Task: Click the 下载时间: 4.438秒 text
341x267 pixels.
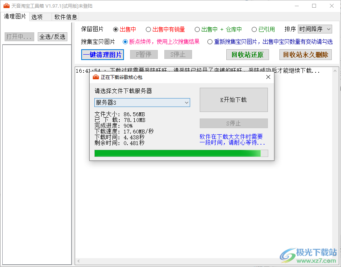Action: click(x=119, y=137)
